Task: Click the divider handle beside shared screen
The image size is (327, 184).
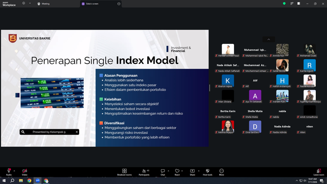Action: [209, 88]
